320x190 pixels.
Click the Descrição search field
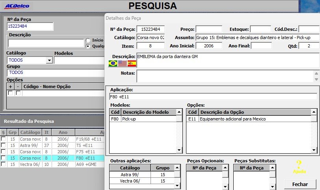[x=46, y=43]
